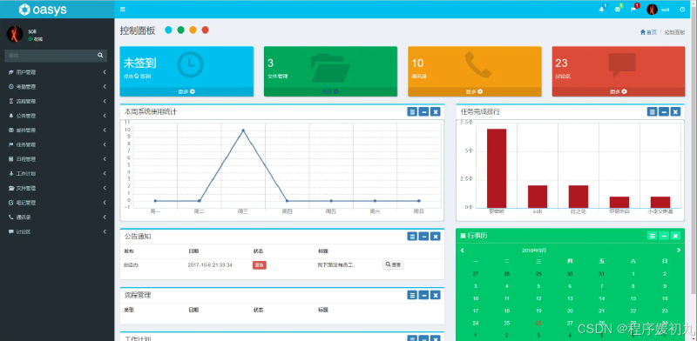Expand the 用户管理 sidebar menu

pos(57,72)
